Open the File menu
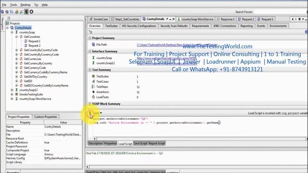The image size is (308, 173). [x=4, y=5]
